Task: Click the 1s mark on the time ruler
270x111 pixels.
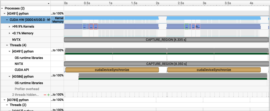Action: [111, 3]
